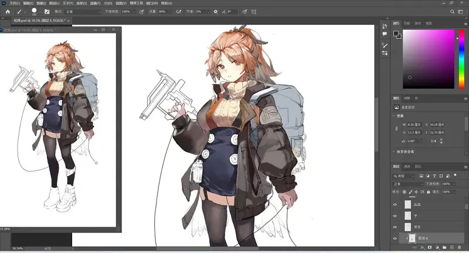Open the properties panel menu icon

point(465,99)
